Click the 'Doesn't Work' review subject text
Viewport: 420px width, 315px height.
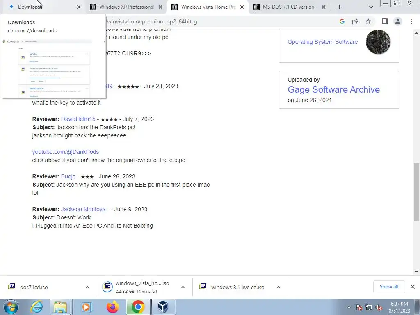[73, 217]
